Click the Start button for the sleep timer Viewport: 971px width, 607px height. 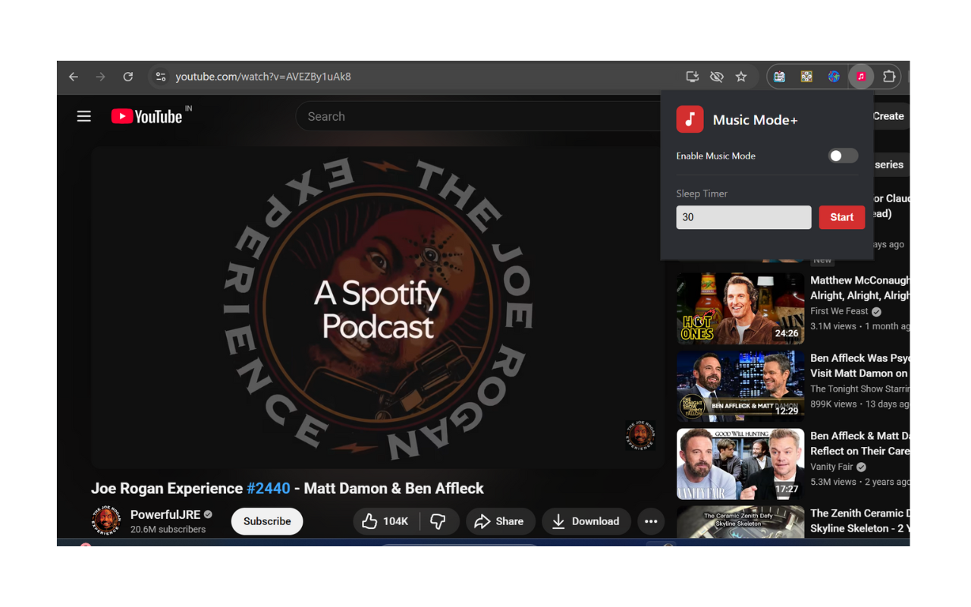tap(842, 217)
